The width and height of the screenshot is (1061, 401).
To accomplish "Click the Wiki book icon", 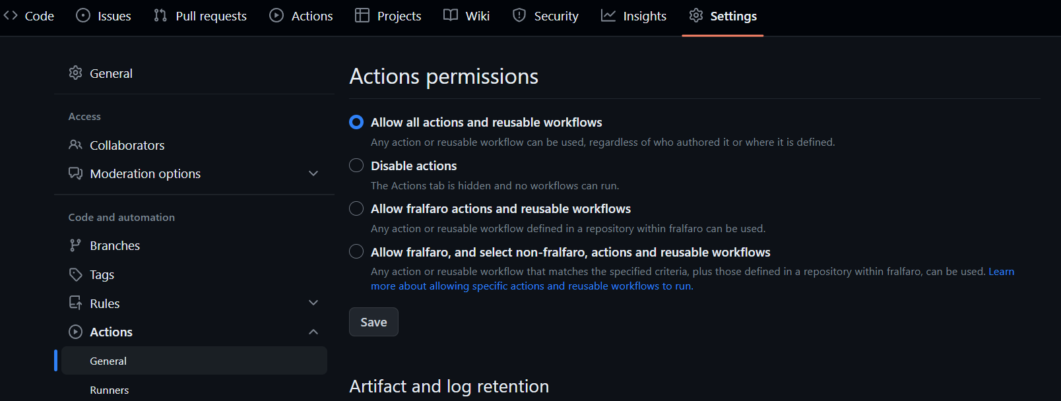I will pos(451,15).
